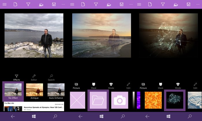Tap filter funnel icon in right screen toolbar
The height and width of the screenshot is (121, 202).
click(163, 4)
